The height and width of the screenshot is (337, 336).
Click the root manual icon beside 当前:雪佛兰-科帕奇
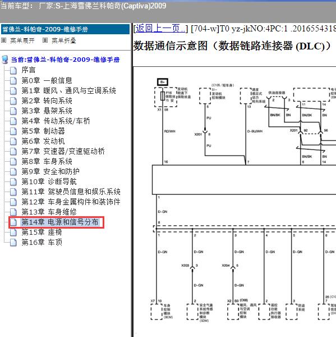pyautogui.click(x=5, y=60)
